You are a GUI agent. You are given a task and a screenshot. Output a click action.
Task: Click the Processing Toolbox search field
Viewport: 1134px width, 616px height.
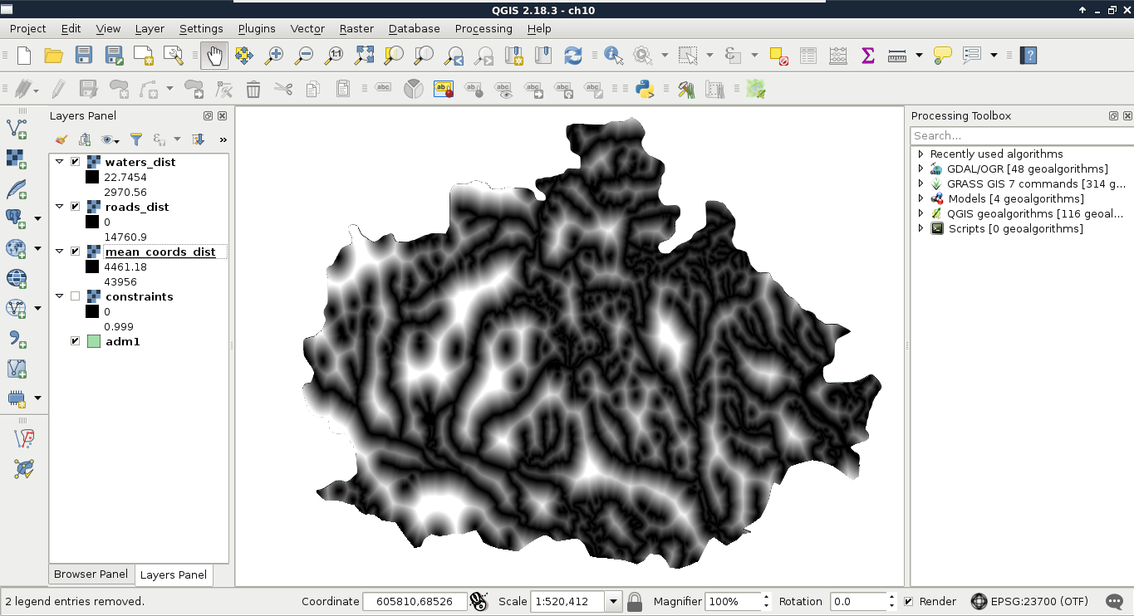coord(1020,135)
